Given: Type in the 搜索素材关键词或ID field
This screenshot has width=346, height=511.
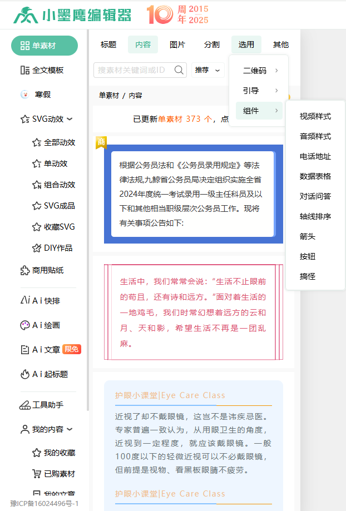Looking at the screenshot, I should pyautogui.click(x=134, y=70).
